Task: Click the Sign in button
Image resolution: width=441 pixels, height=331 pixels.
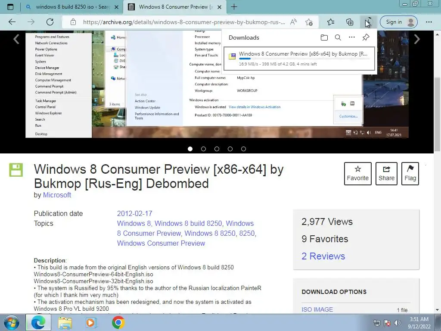Action: click(398, 22)
